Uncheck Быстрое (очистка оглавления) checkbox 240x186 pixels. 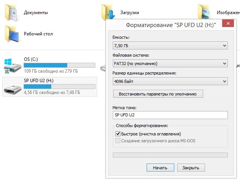(x=118, y=134)
